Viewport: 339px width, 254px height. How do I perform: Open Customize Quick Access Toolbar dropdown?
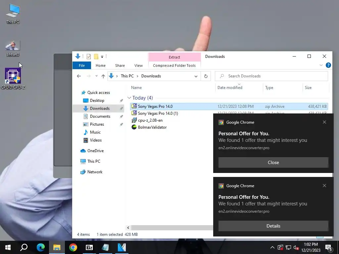[x=102, y=57]
